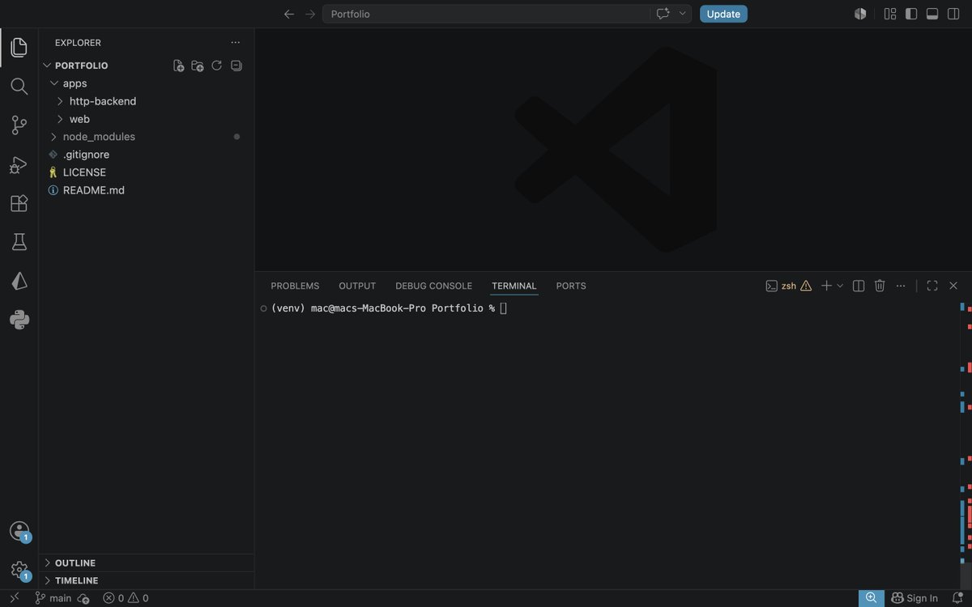Open Explorer views and more actions menu

(x=235, y=43)
